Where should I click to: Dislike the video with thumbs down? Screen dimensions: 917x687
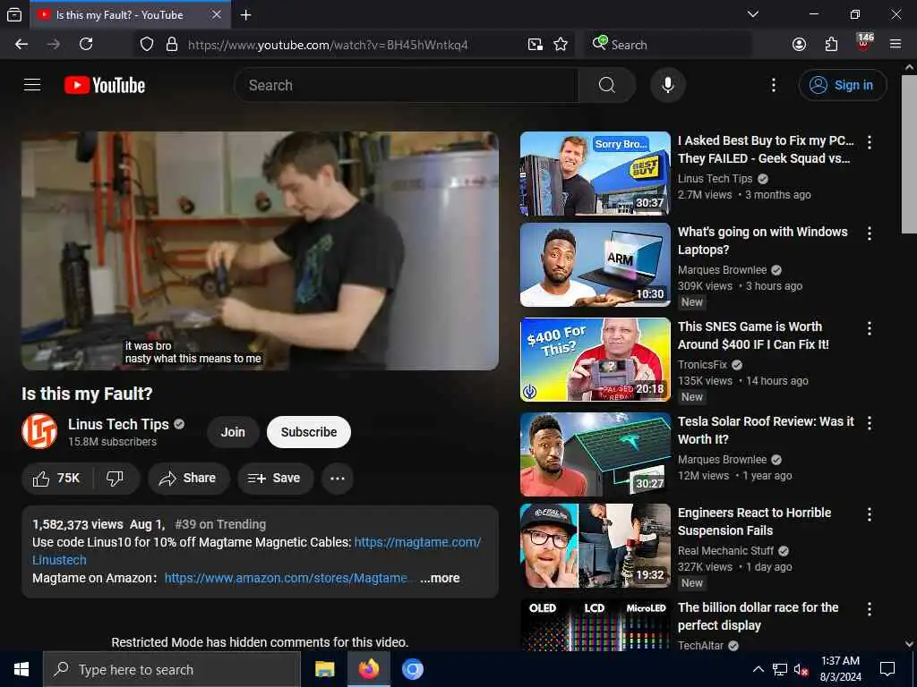pyautogui.click(x=116, y=479)
